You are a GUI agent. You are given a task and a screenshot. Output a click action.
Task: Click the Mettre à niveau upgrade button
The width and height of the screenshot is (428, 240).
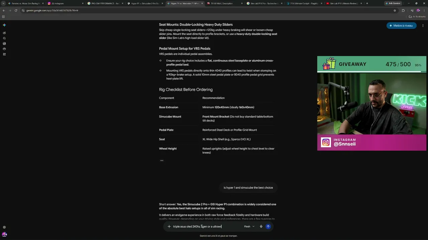coord(401,26)
